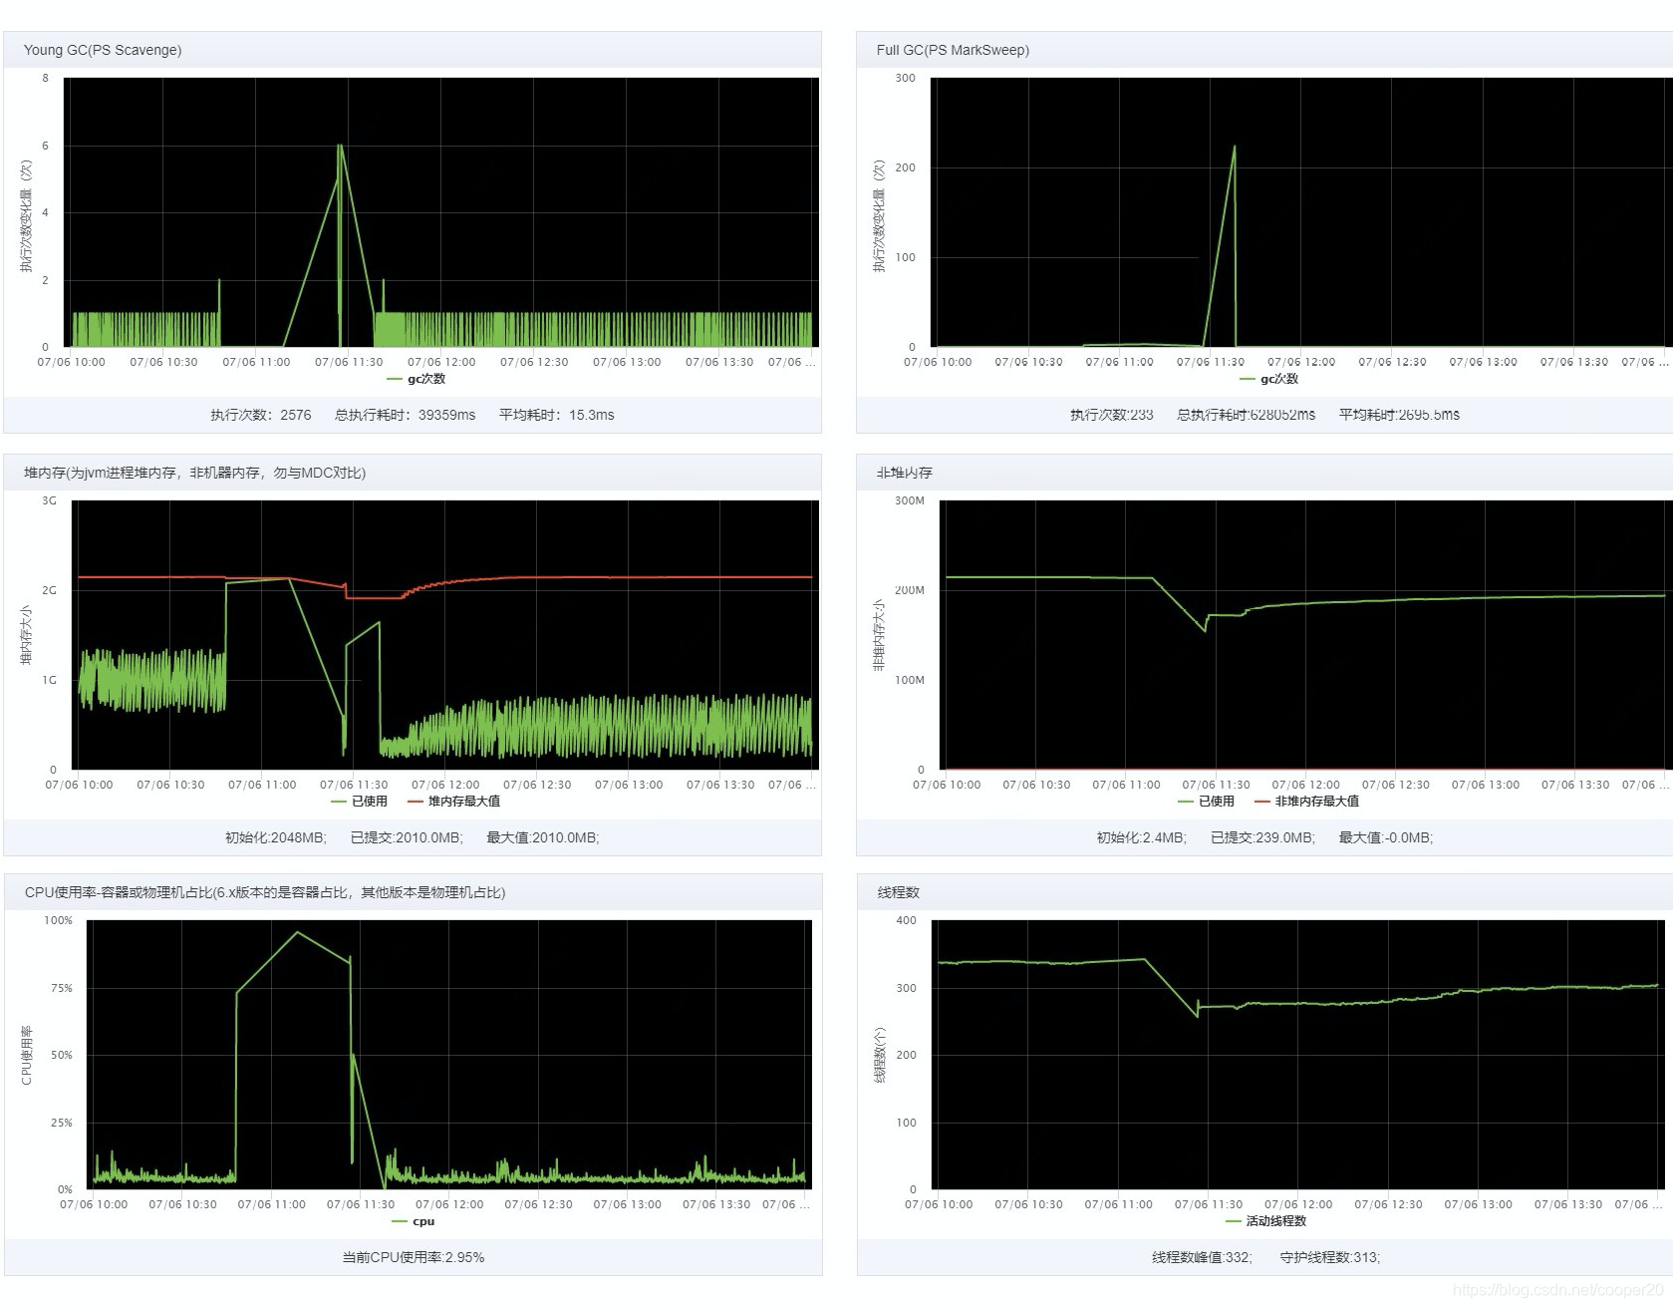Click the 75% y-axis label in CPU chart

(x=62, y=988)
